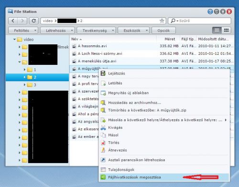Image resolution: width=239 pixels, height=187 pixels.
Task: Select the A Loch Ness-i szörny.avi file name
Action: point(100,53)
